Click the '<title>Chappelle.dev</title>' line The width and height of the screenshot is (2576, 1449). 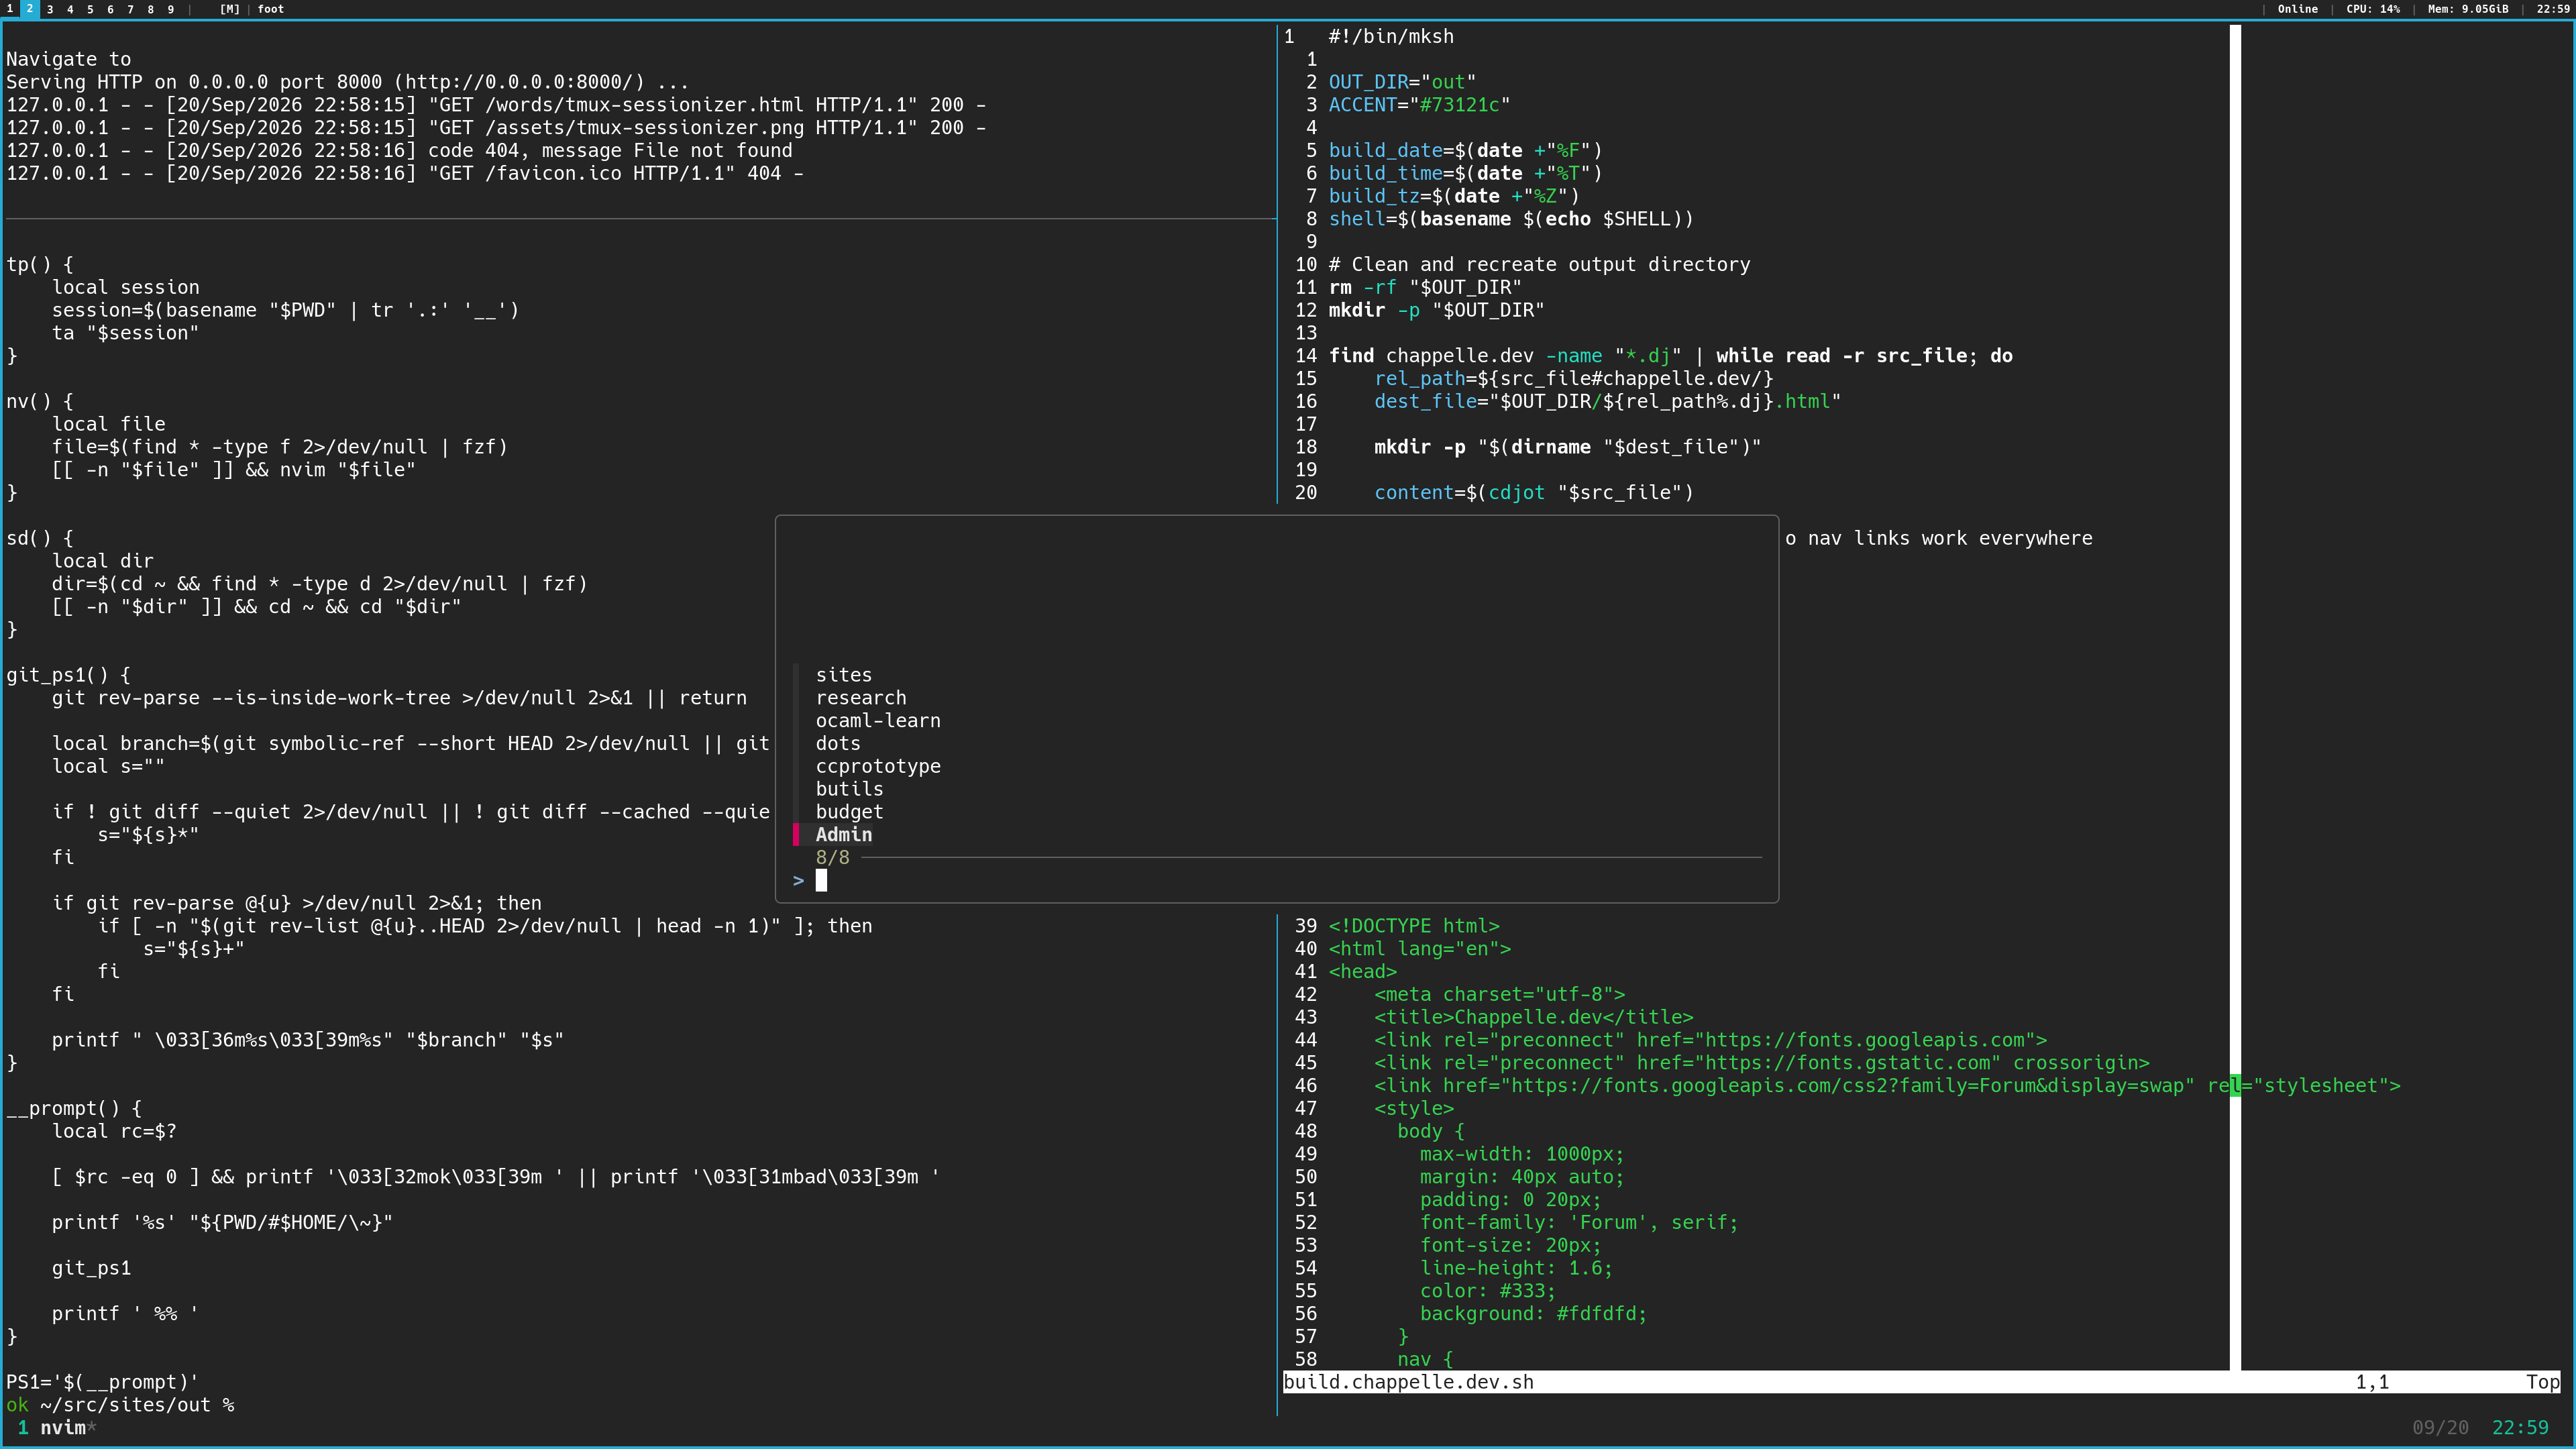click(1534, 1018)
